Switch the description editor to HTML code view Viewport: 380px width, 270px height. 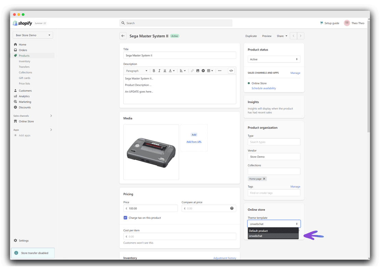[x=231, y=70]
